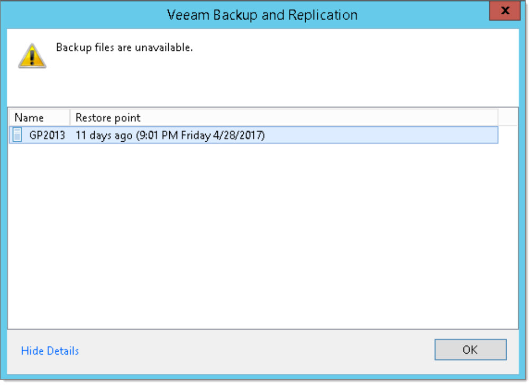Sort by the Restore point column header
The image size is (531, 385).
[108, 117]
